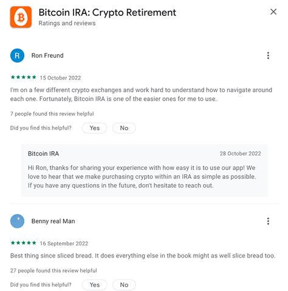Click Benny real Man's profile avatar

point(17,221)
